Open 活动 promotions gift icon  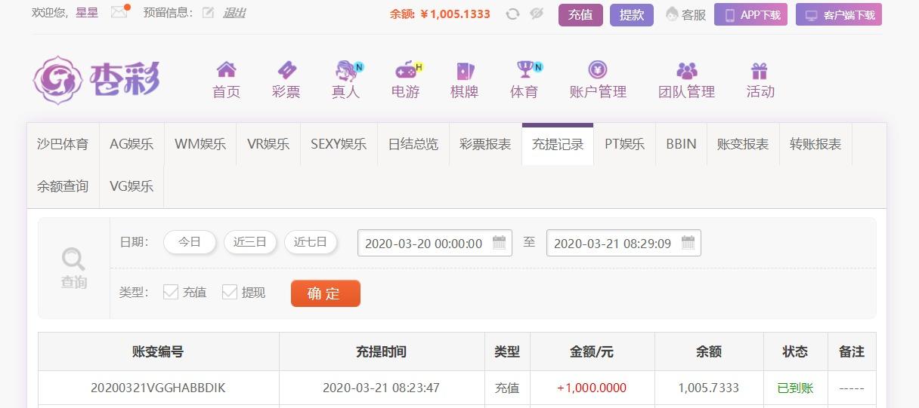[760, 81]
